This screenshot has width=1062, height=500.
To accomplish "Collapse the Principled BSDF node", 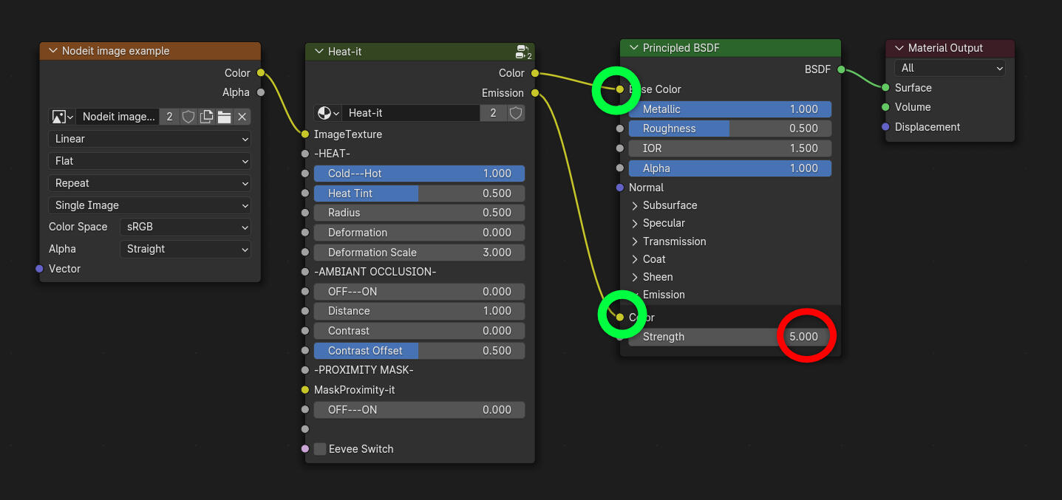I will [x=633, y=48].
